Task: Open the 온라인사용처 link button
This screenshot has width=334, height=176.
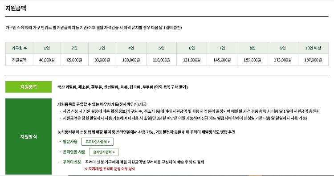Action: [x=104, y=152]
